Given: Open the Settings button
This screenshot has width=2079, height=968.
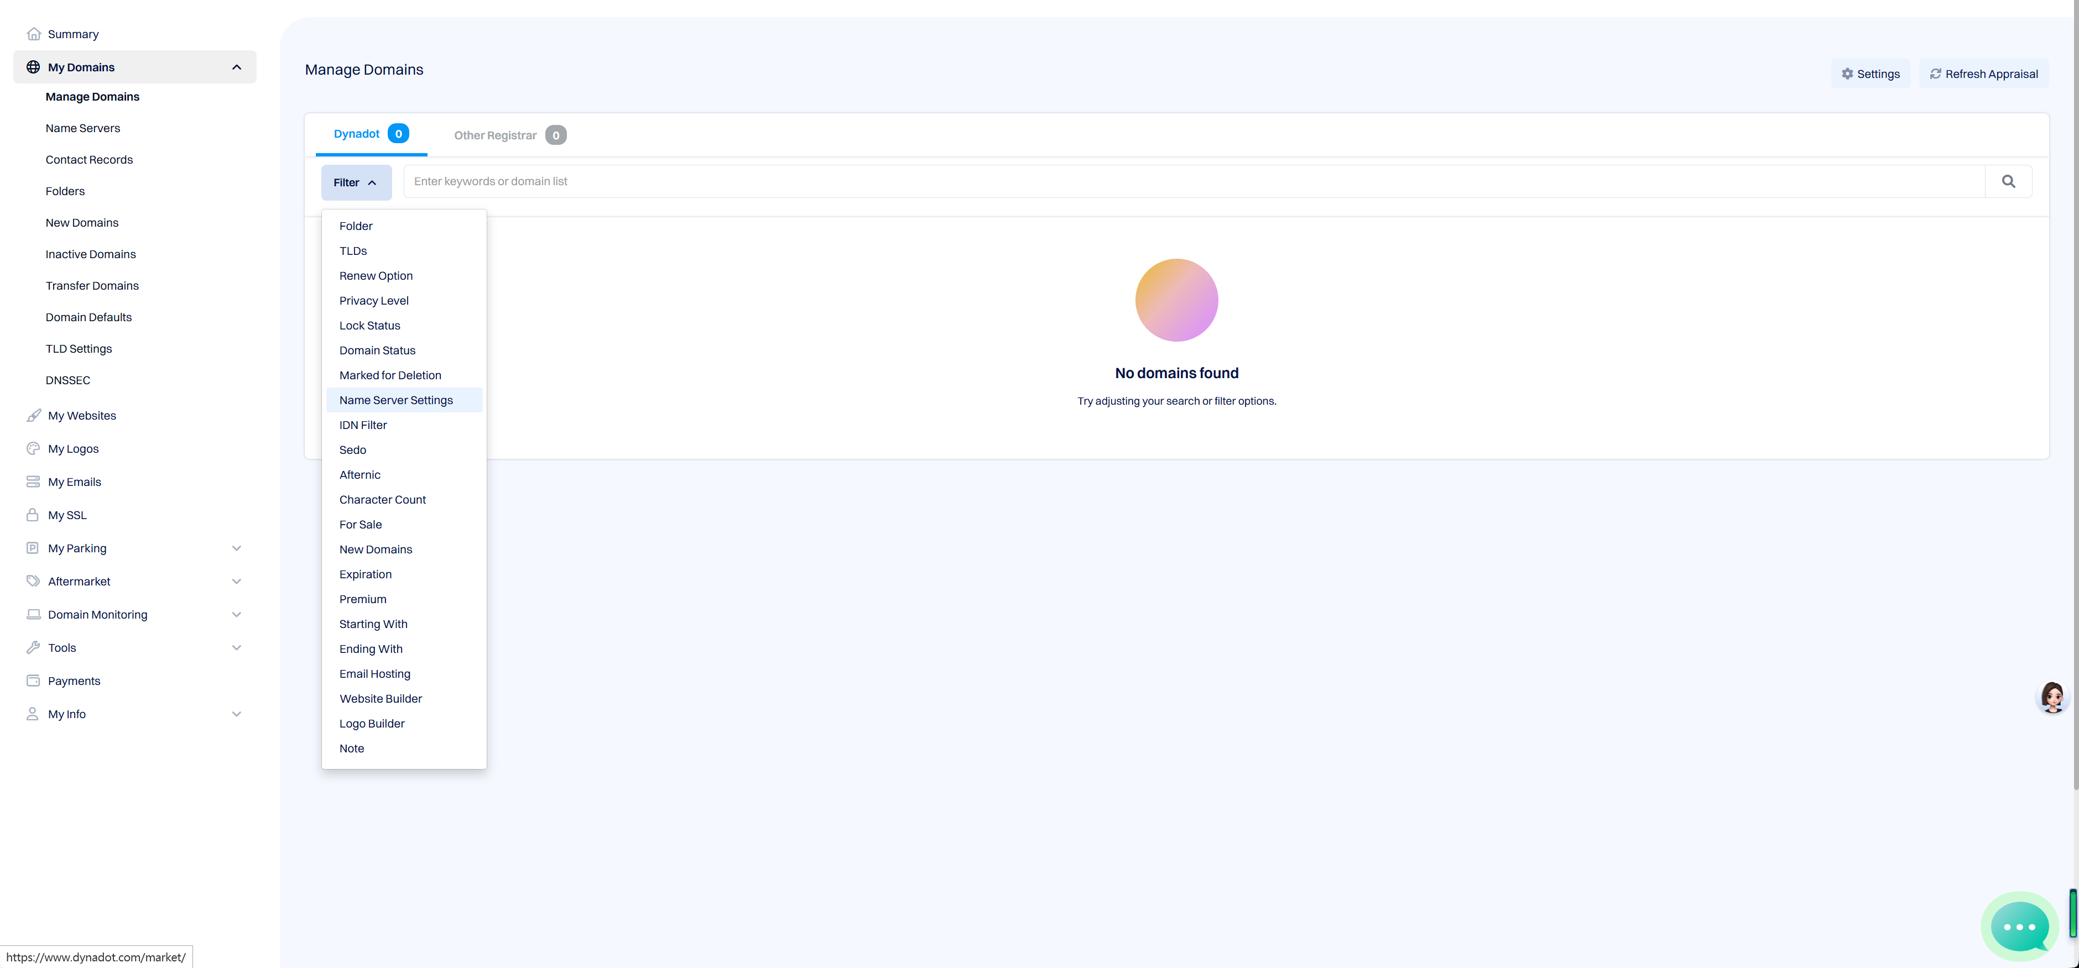Looking at the screenshot, I should pos(1870,74).
